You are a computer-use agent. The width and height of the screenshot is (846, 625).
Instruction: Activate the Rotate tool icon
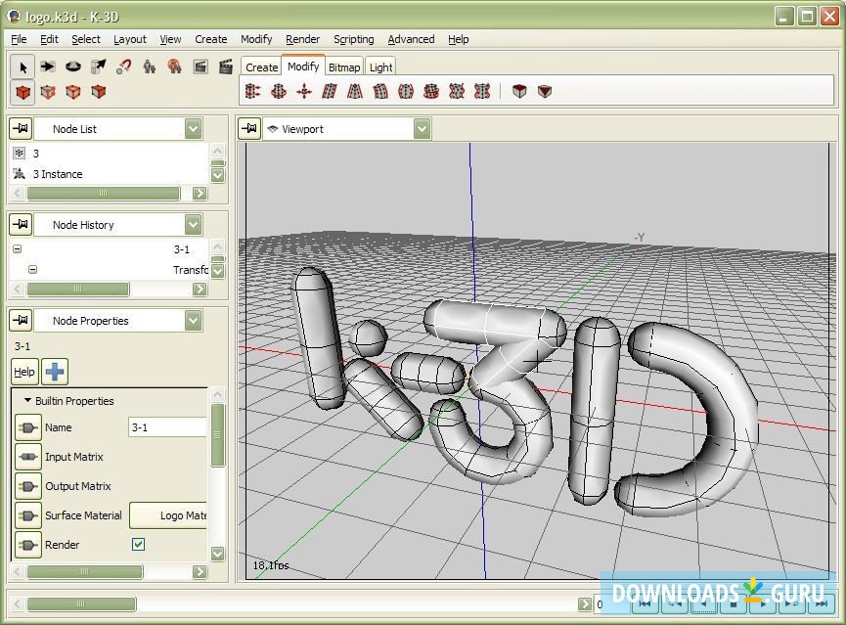click(x=73, y=67)
